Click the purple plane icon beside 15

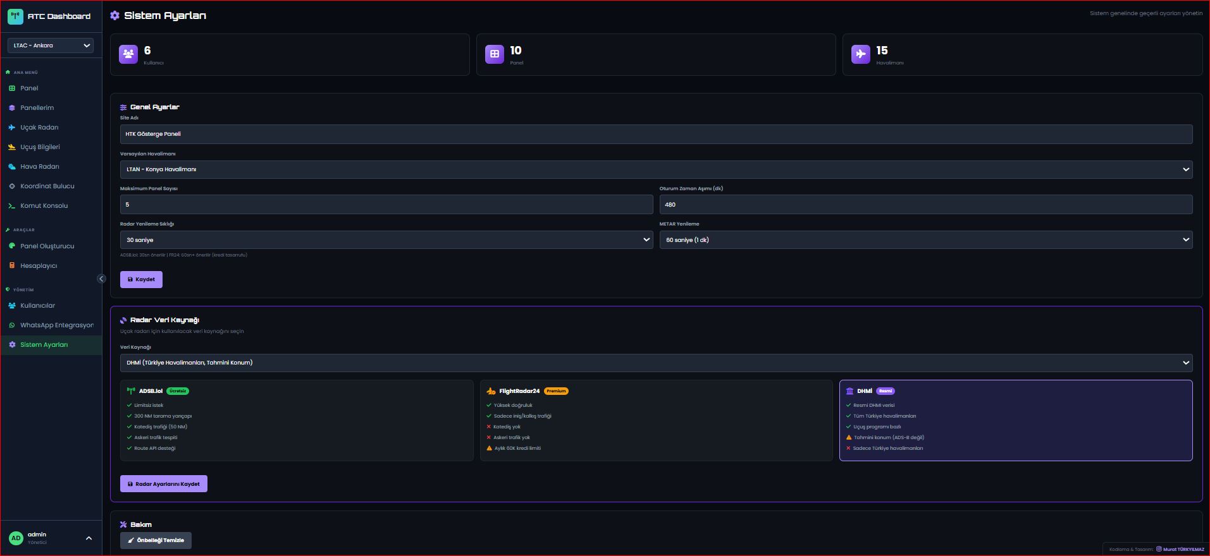click(x=861, y=54)
